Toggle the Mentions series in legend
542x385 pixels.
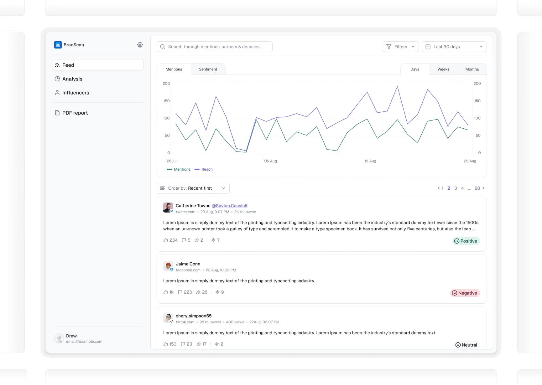(x=179, y=169)
